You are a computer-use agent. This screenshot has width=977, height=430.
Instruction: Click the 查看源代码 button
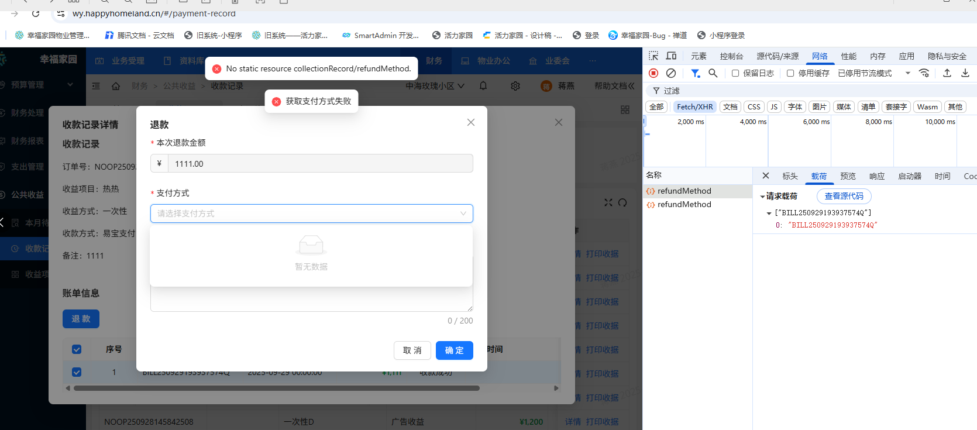click(844, 196)
